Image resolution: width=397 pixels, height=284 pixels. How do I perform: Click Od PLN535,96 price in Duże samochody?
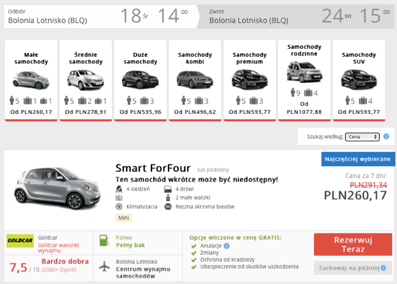[140, 112]
